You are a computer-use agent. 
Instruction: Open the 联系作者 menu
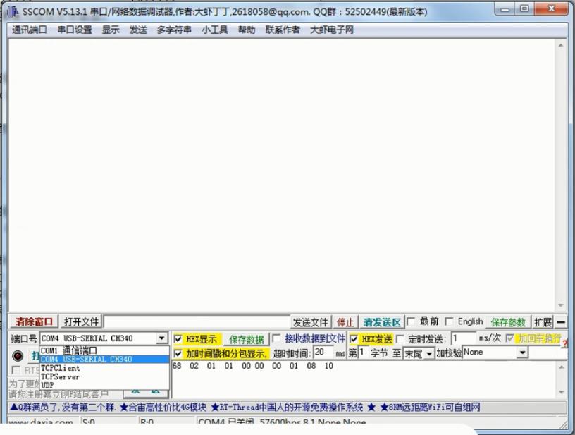coord(283,30)
